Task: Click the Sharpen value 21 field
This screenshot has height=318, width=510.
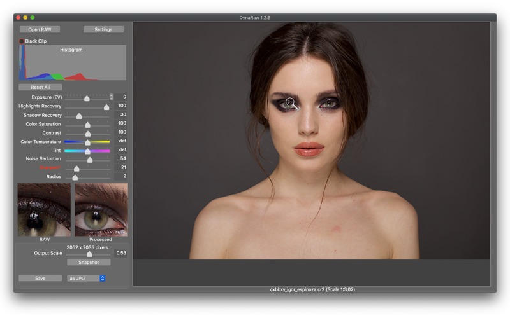Action: click(121, 167)
